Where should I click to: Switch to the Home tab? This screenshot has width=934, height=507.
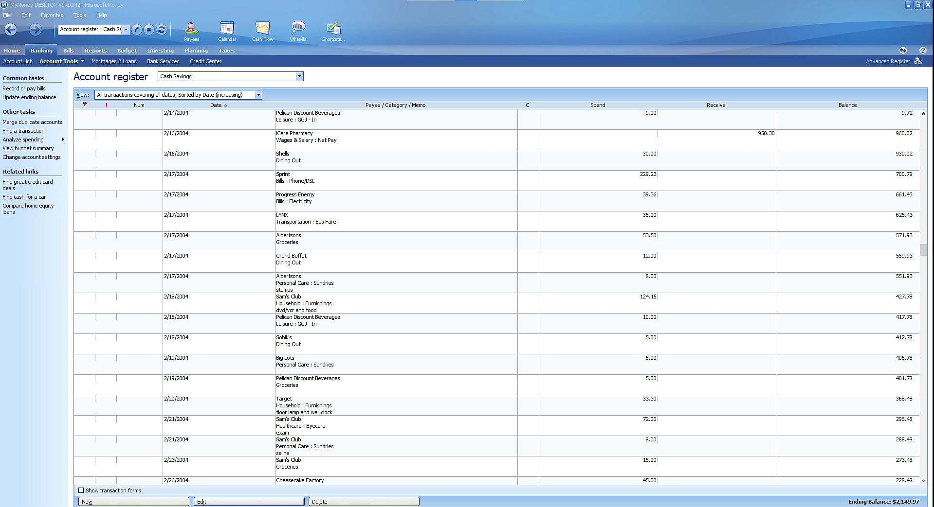(12, 51)
